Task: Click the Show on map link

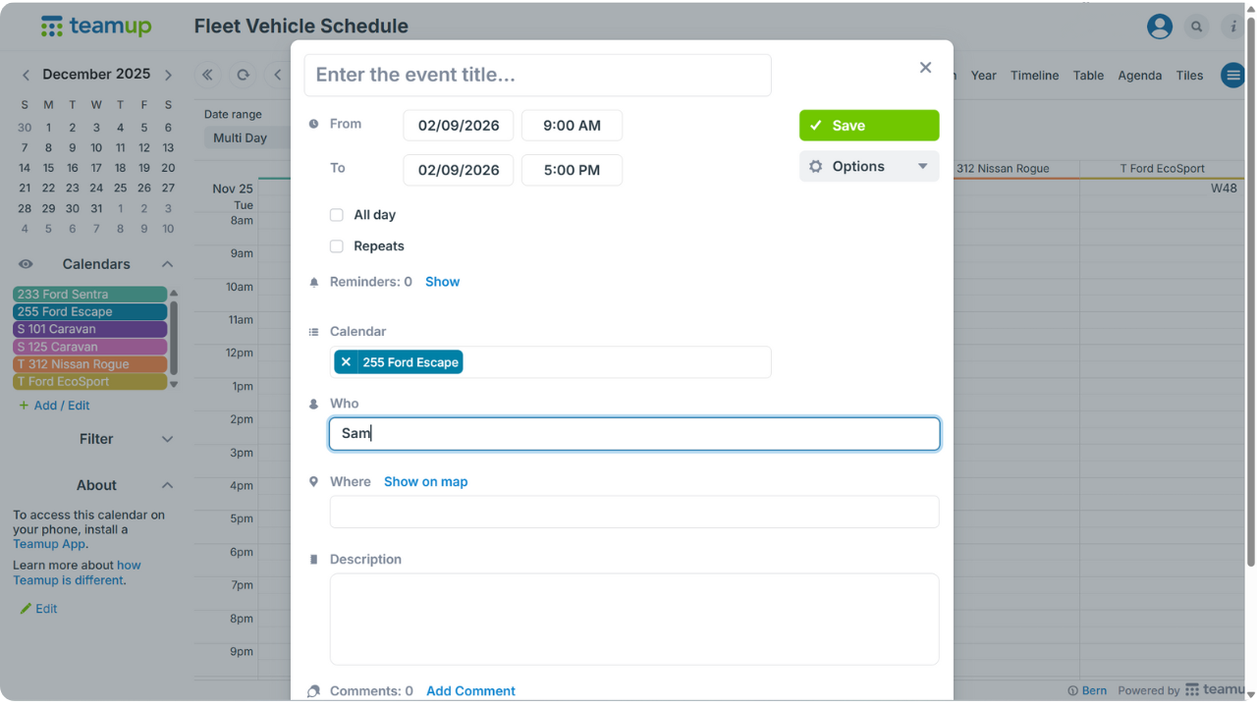Action: (425, 482)
